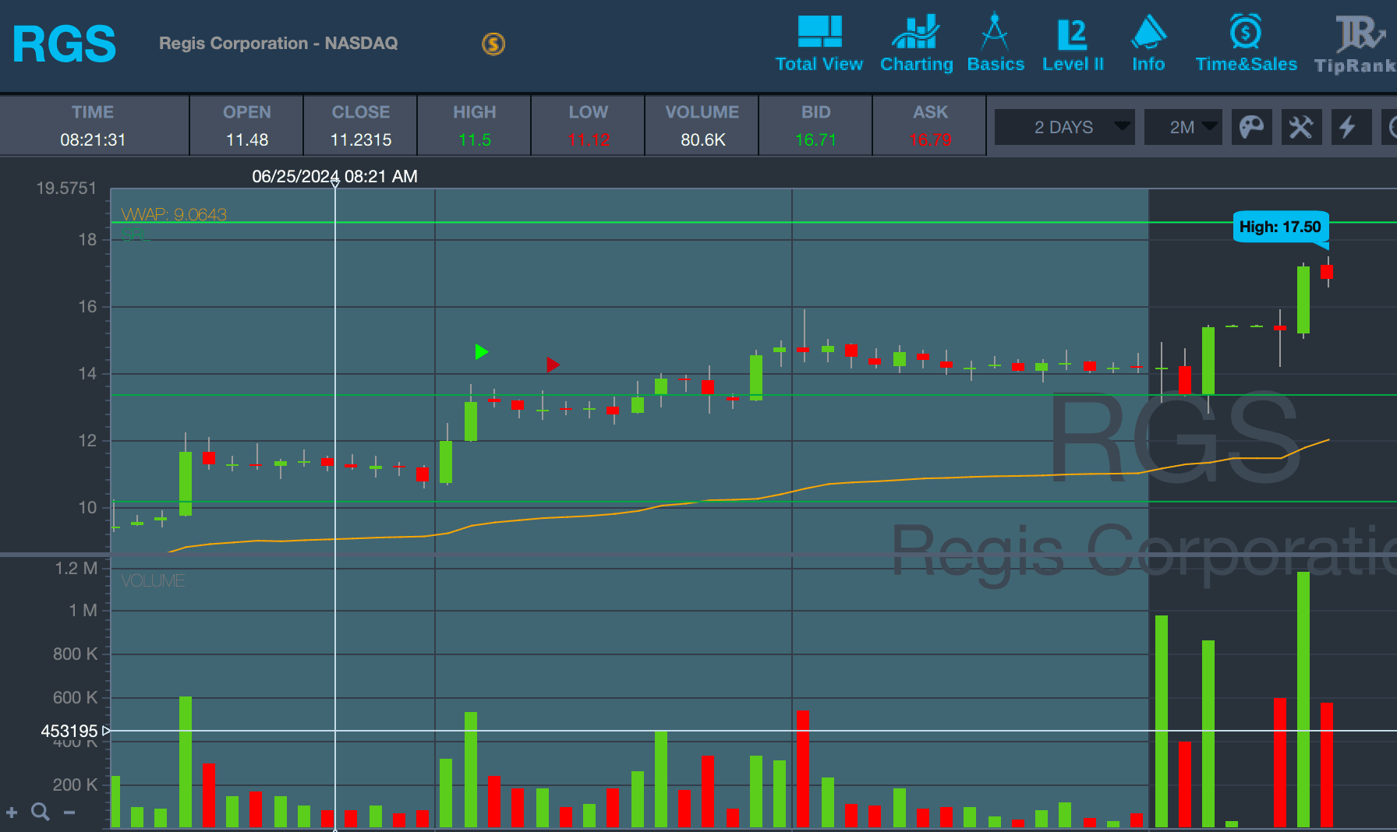Open chart tools wrench and hammer icon

1300,127
